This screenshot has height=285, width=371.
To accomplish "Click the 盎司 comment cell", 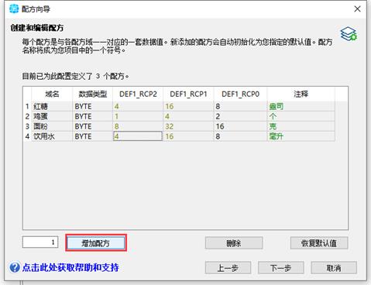I will 301,106.
